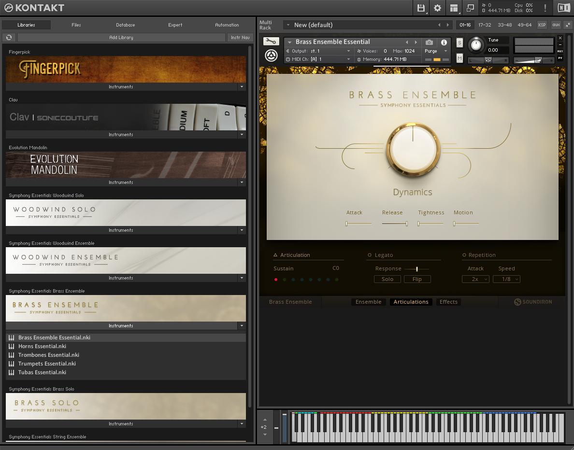This screenshot has height=450, width=574.
Task: Expand Woodwind Solo Instruments dropdown arrow
Action: click(x=242, y=230)
